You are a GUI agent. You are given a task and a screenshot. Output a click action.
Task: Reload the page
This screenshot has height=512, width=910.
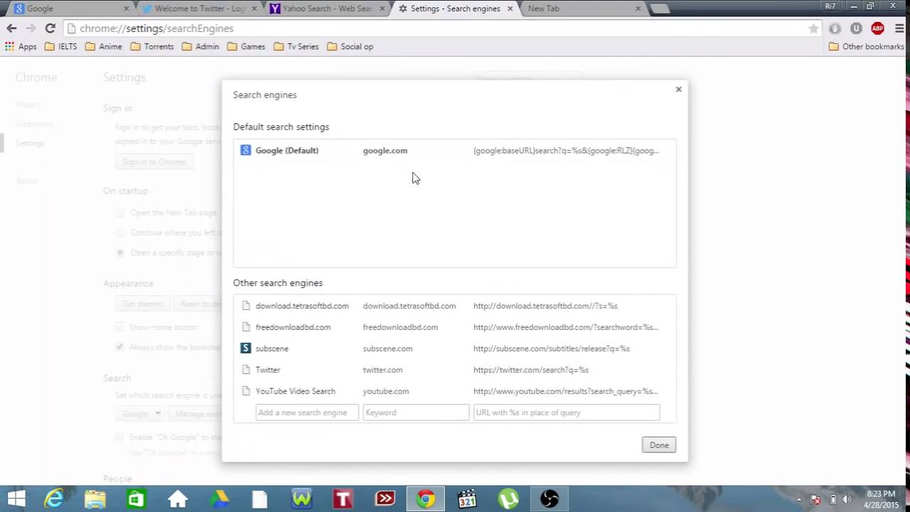50,28
